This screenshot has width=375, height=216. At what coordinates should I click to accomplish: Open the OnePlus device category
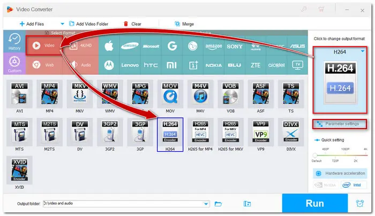(192, 65)
